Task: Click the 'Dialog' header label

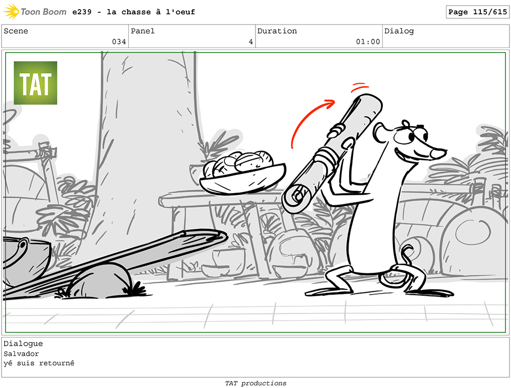Action: (x=399, y=31)
